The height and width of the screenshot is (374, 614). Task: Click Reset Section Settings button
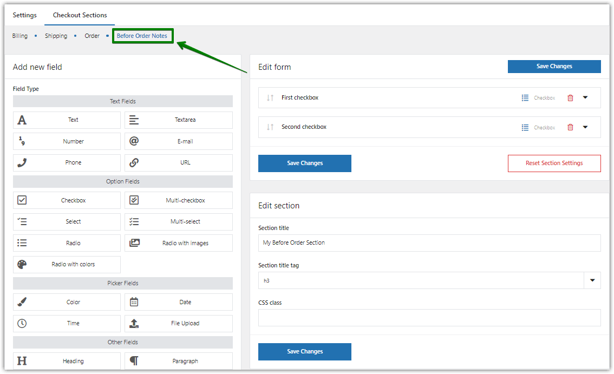(554, 163)
